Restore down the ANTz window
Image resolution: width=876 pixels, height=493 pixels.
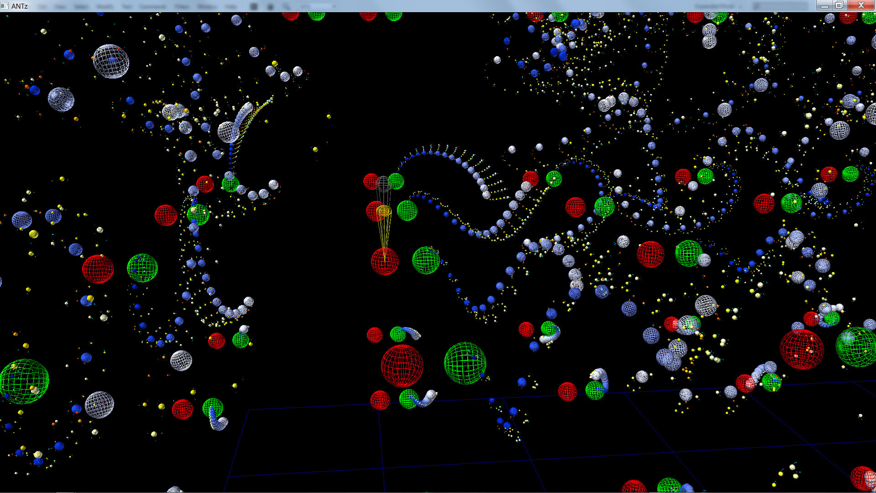point(839,5)
